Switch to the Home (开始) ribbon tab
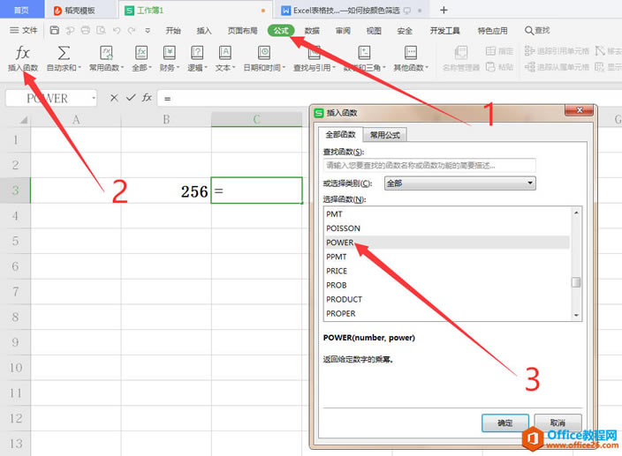622x456 pixels. (x=173, y=31)
